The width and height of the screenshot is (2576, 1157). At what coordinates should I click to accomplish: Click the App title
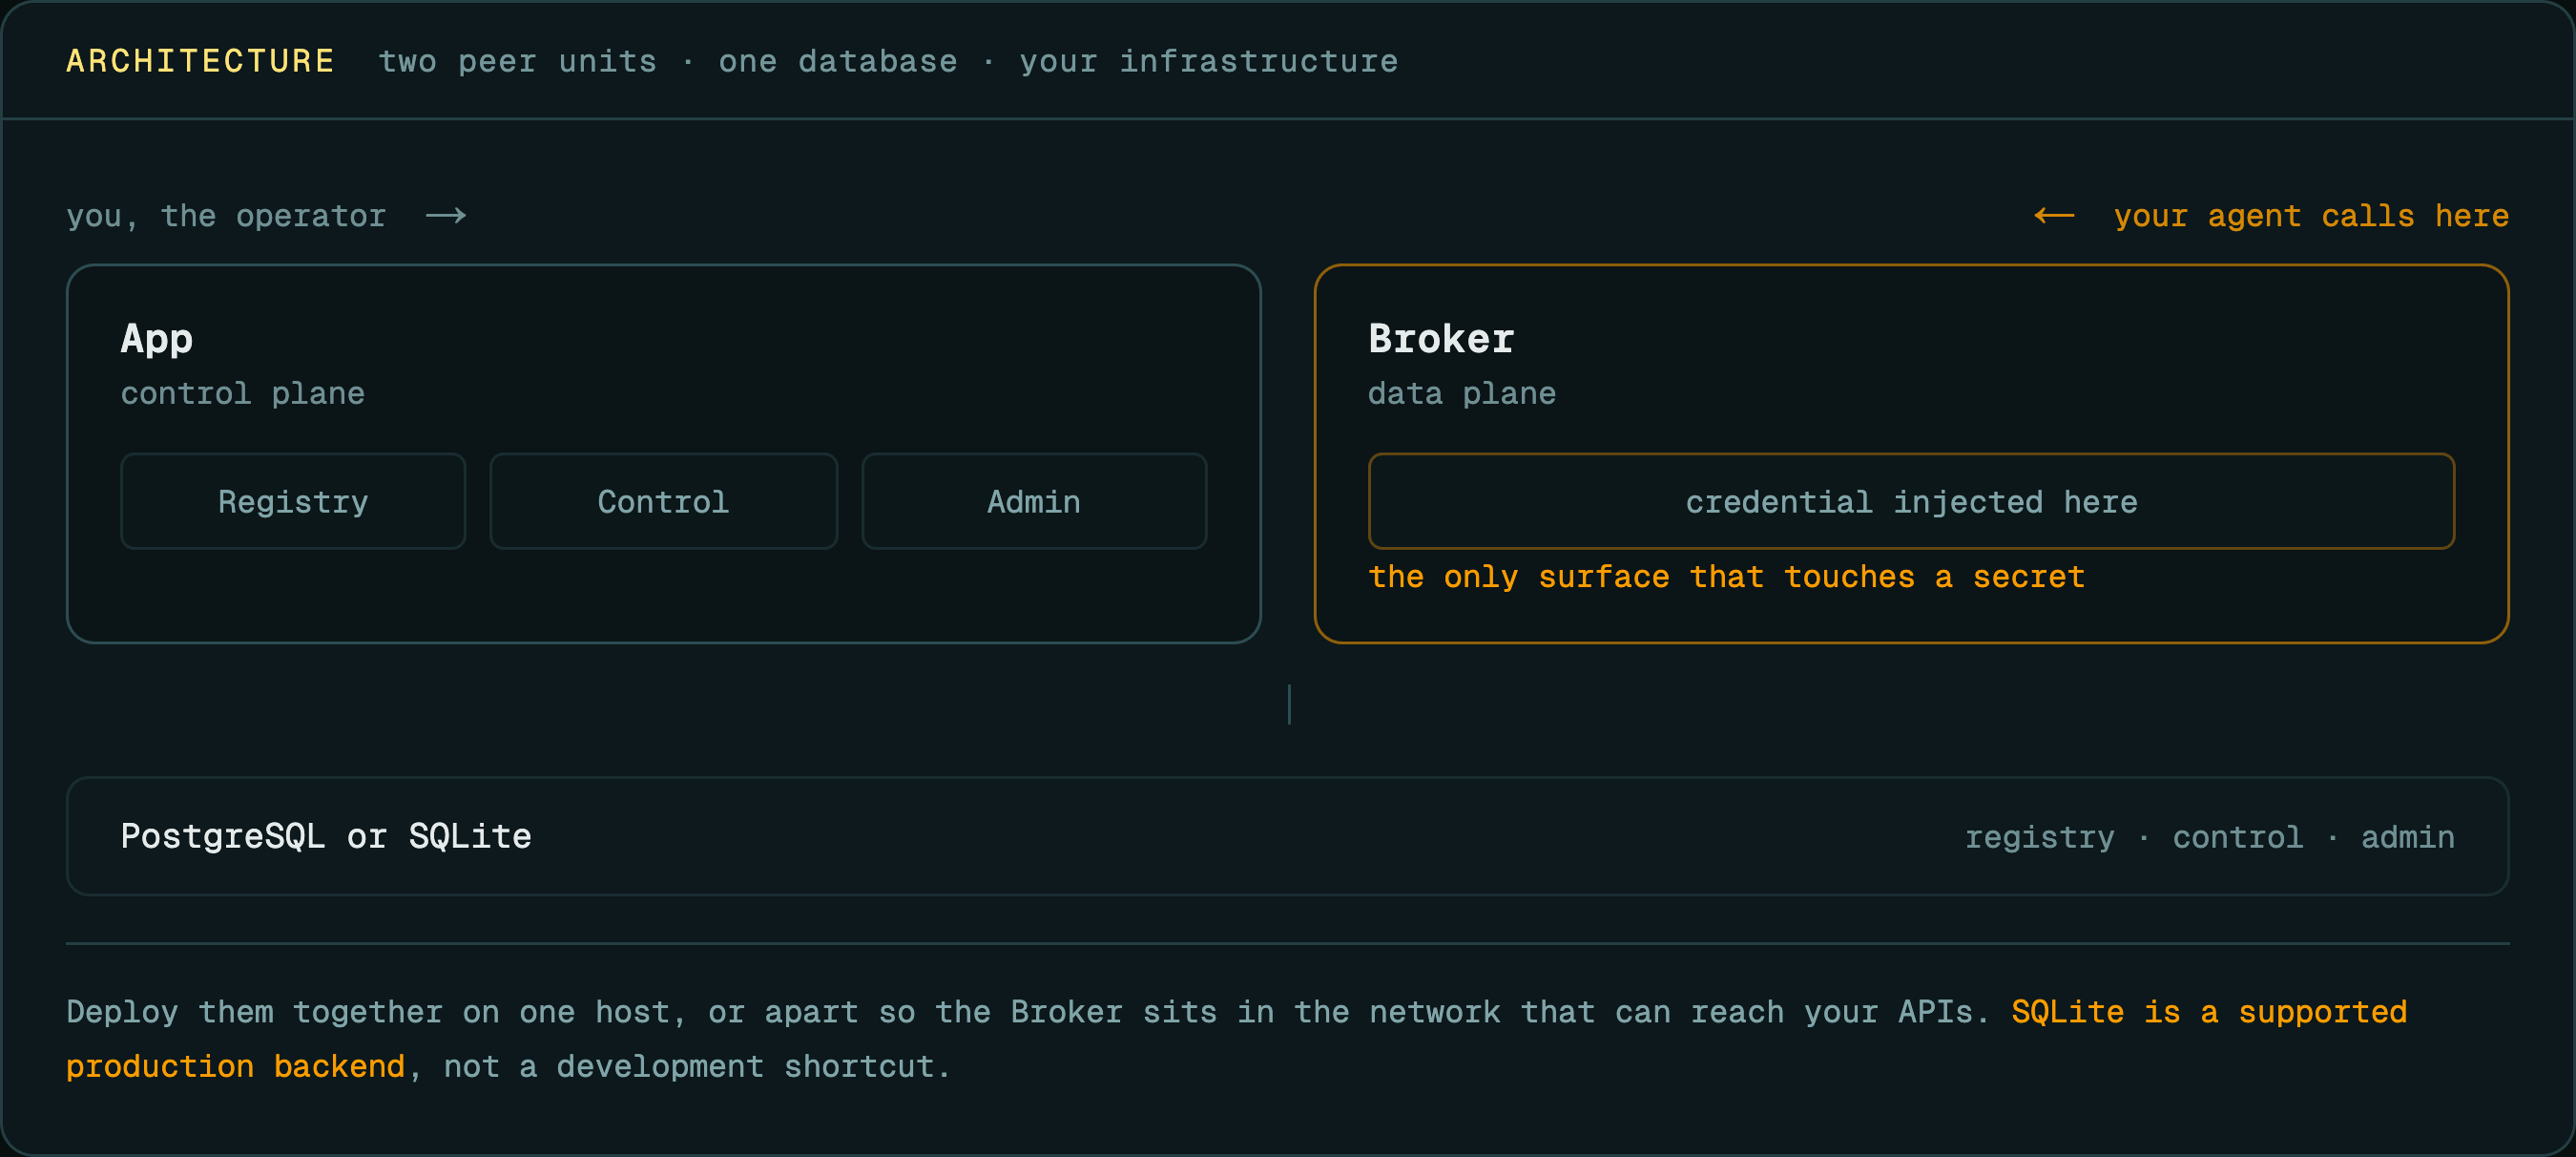point(157,339)
